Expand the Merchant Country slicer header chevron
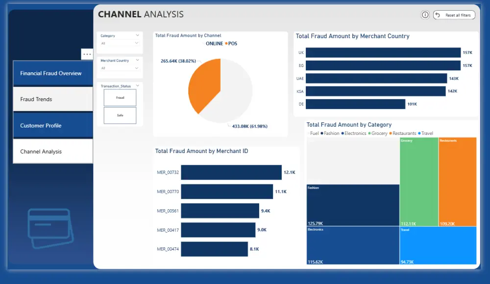Viewport: 490px width, 284px height. [x=137, y=60]
